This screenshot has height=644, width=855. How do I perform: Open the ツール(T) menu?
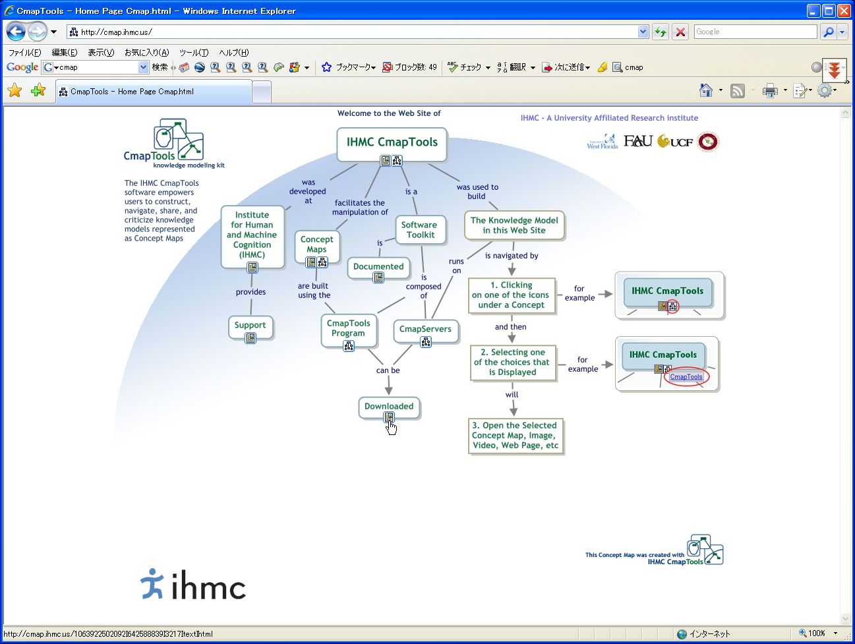[194, 53]
